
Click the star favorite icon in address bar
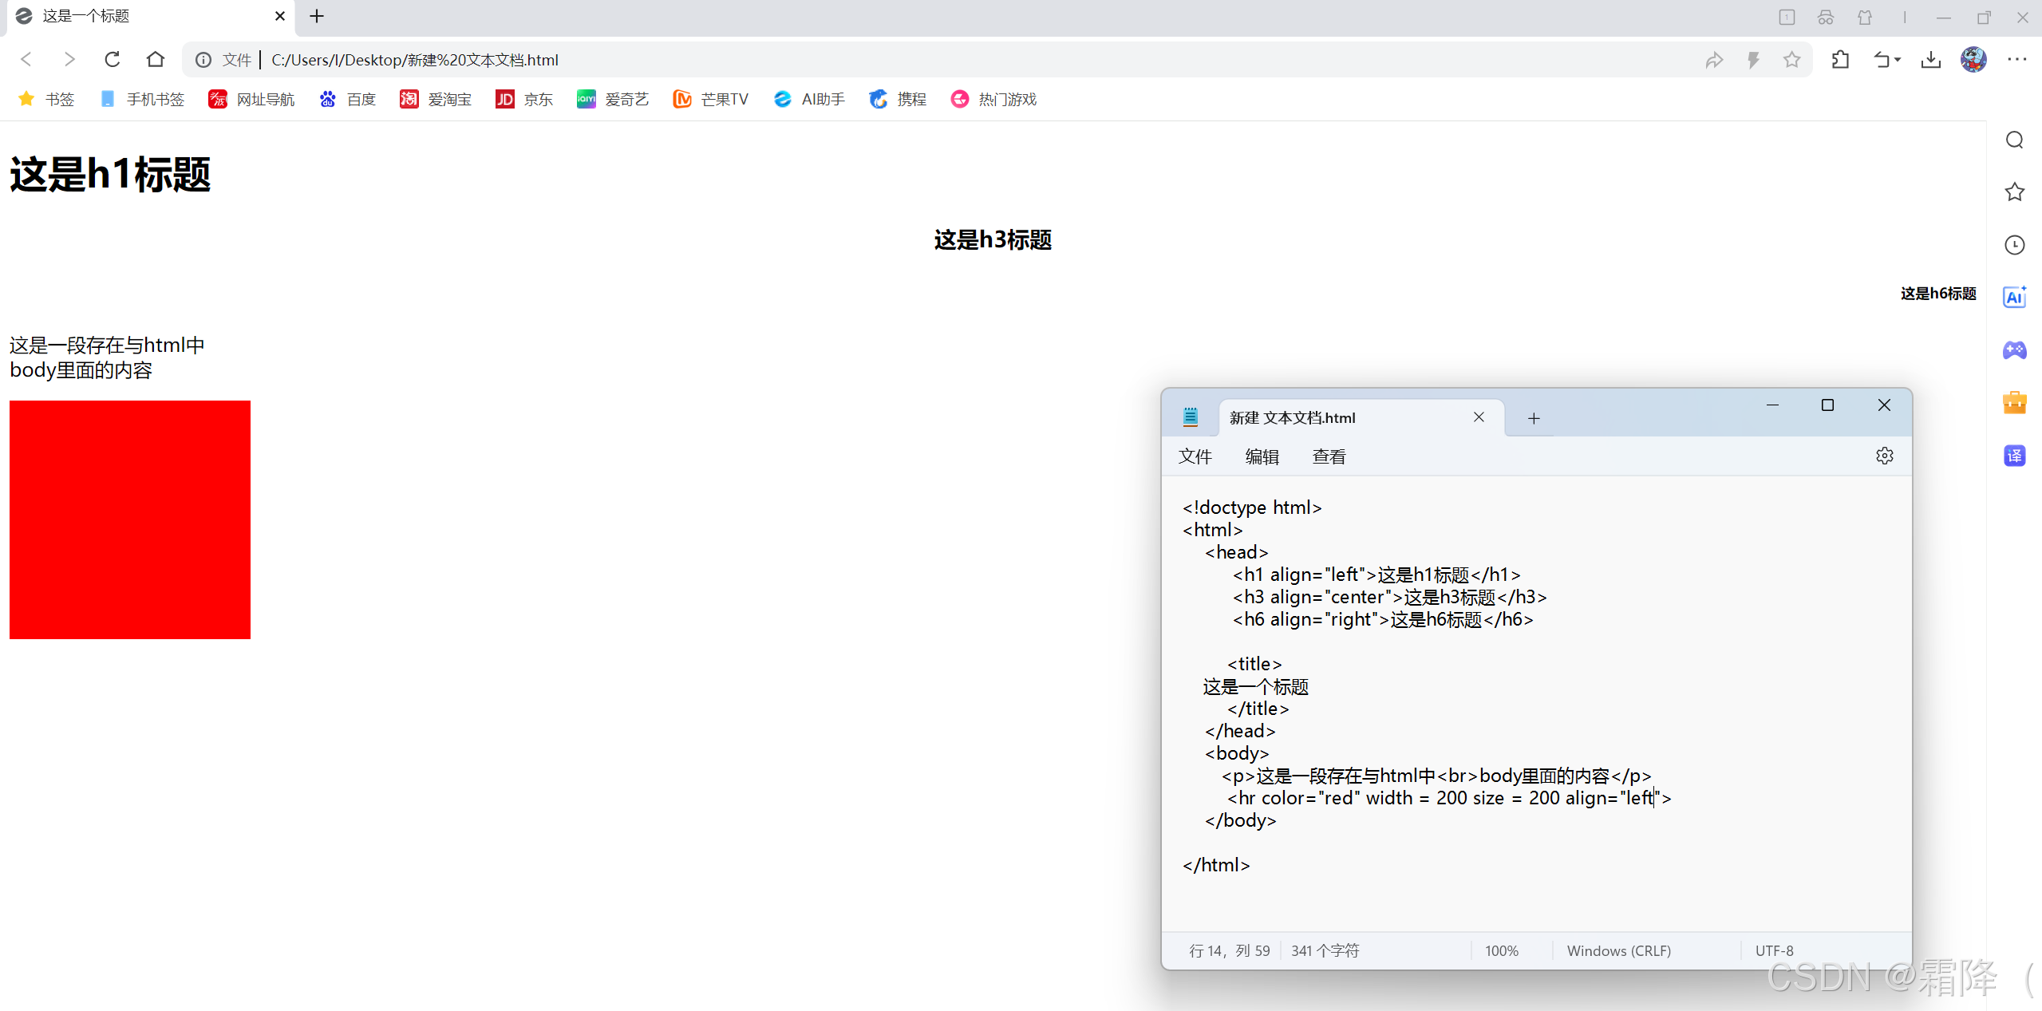(x=1791, y=60)
